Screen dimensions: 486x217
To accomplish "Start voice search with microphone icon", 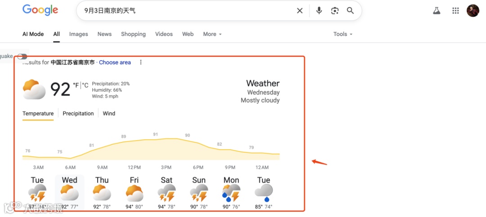I will [x=319, y=11].
